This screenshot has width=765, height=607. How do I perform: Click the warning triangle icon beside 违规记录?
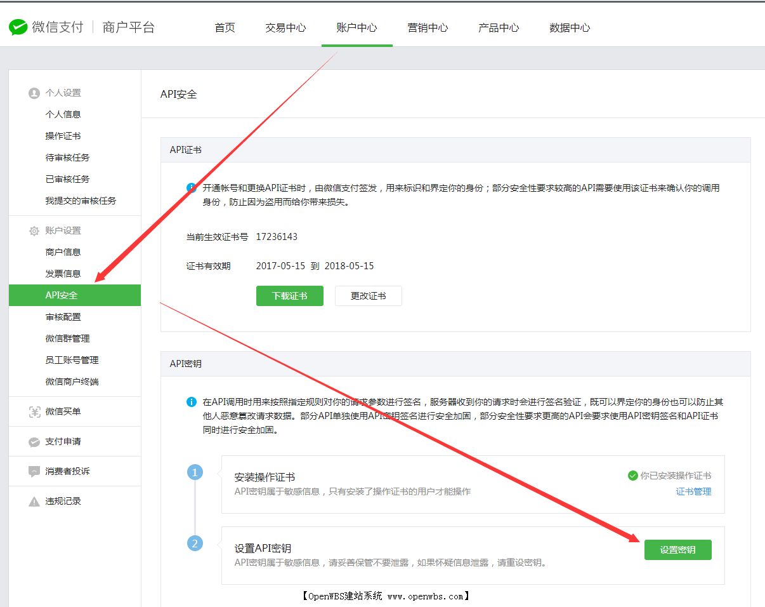34,501
